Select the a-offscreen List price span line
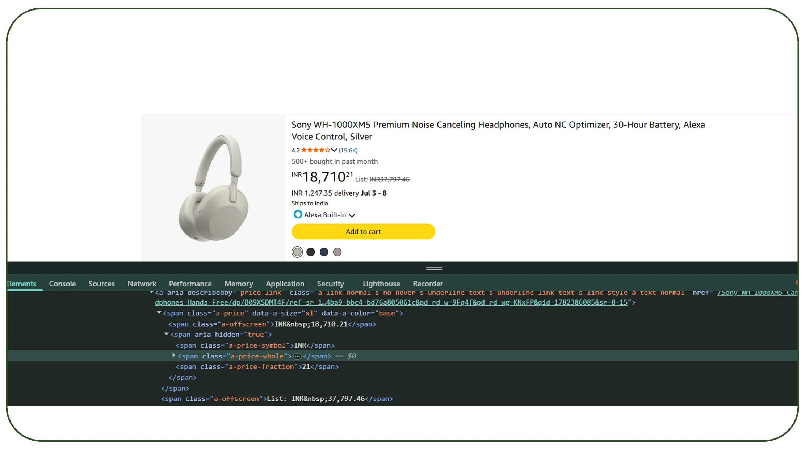The image size is (805, 449). click(x=277, y=399)
